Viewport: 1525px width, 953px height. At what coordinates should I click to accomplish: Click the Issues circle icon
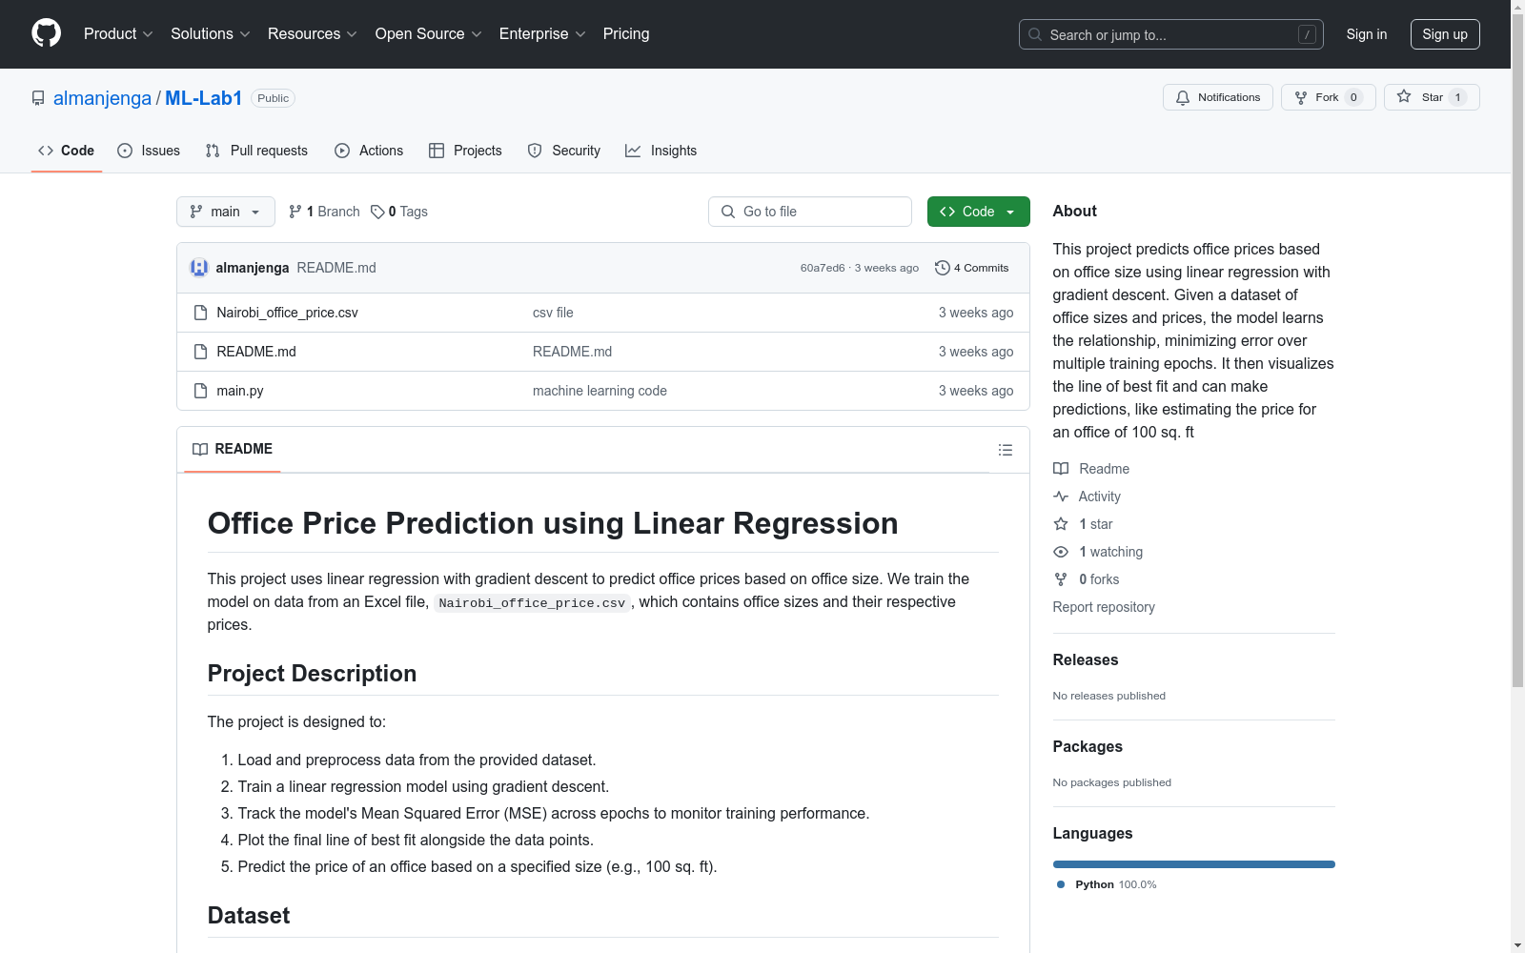tap(125, 151)
